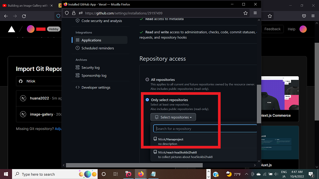This screenshot has width=319, height=179.
Task: Select the Only select repositories radio
Action: (x=147, y=100)
